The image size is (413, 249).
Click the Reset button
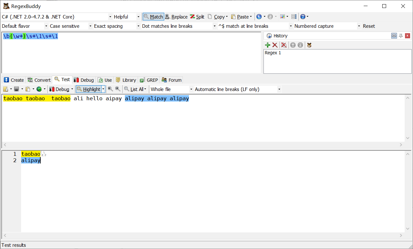[x=369, y=26]
